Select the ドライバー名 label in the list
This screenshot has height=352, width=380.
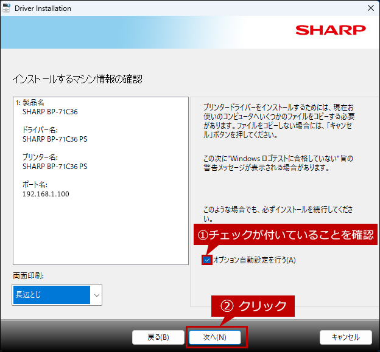[40, 129]
